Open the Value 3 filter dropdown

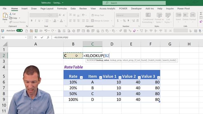[159, 77]
